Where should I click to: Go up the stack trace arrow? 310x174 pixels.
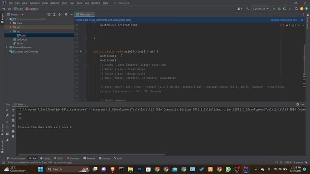click(13, 110)
